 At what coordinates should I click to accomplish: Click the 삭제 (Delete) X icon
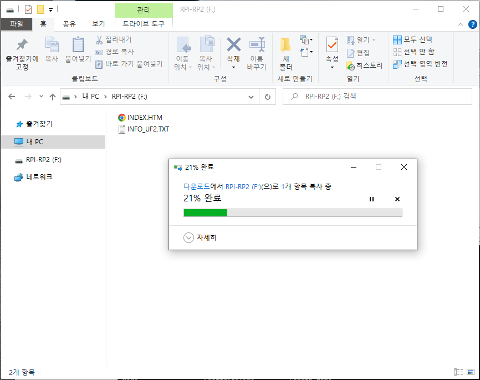click(x=233, y=45)
